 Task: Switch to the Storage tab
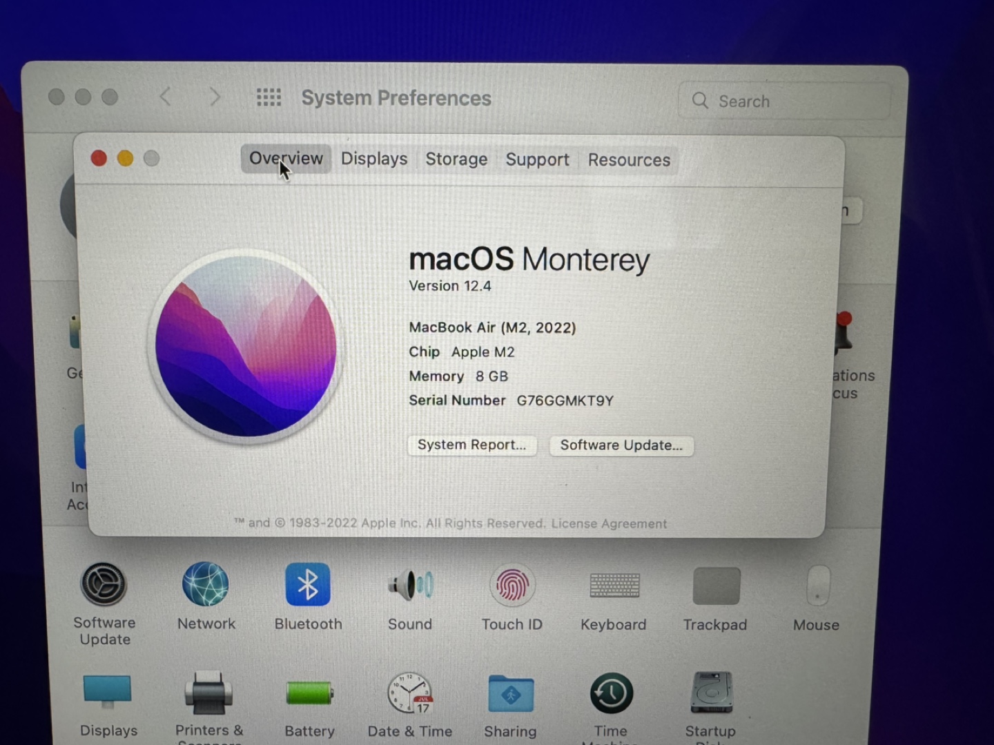pyautogui.click(x=456, y=159)
